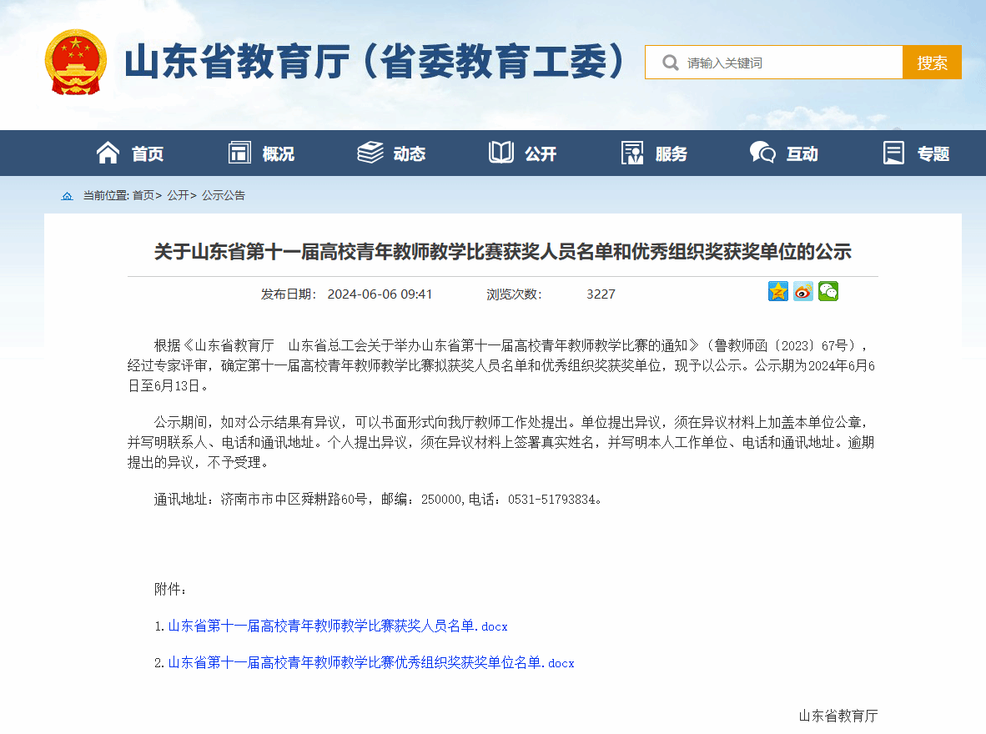This screenshot has width=986, height=734.
Task: Click the 浏览次数： label
Action: click(x=515, y=294)
